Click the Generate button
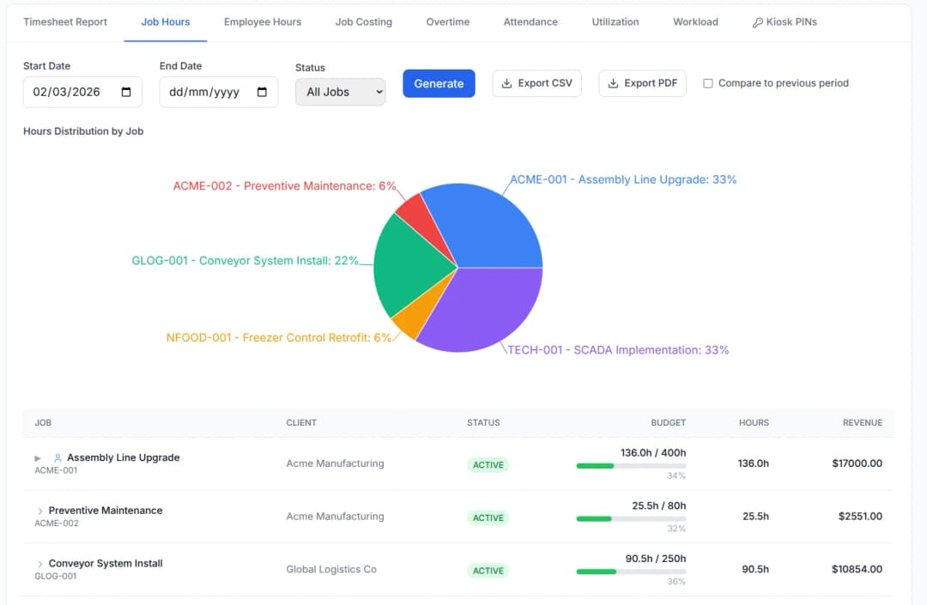The width and height of the screenshot is (927, 605). click(x=439, y=83)
